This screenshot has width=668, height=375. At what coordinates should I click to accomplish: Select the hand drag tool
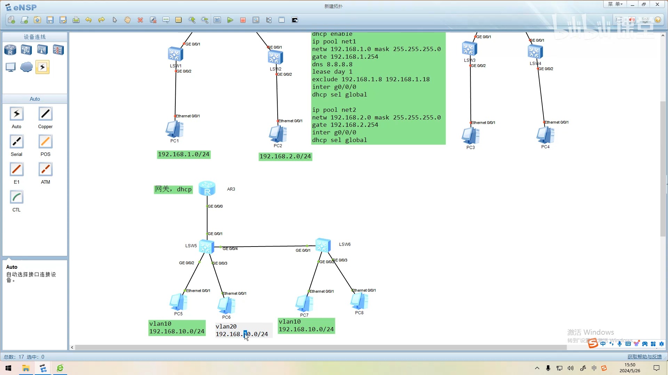pyautogui.click(x=127, y=20)
